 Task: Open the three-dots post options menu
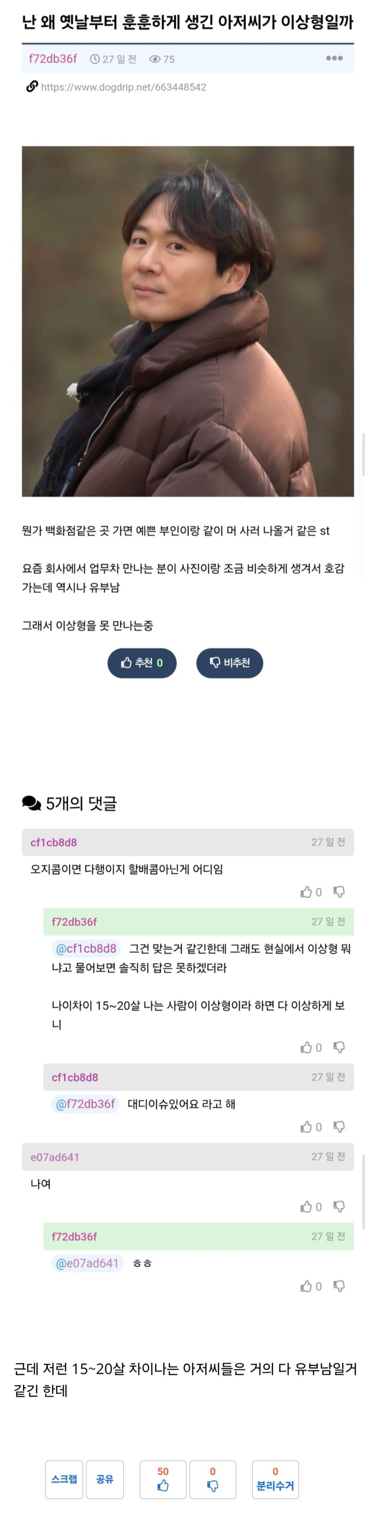(x=334, y=58)
